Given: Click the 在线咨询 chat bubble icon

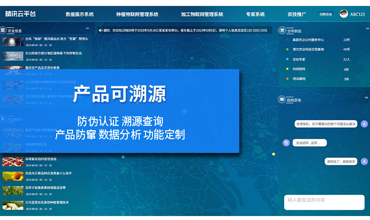Looking at the screenshot, I should pos(283,100).
